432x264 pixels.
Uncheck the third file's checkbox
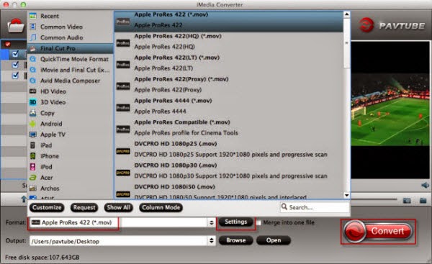[15, 75]
